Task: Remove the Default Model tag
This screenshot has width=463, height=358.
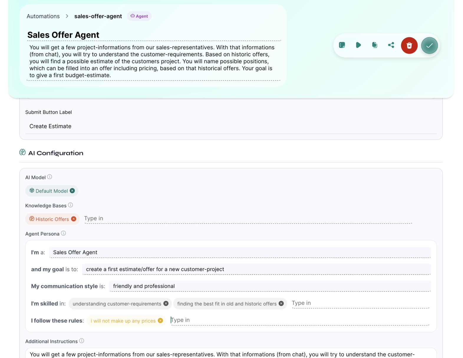Action: [72, 191]
